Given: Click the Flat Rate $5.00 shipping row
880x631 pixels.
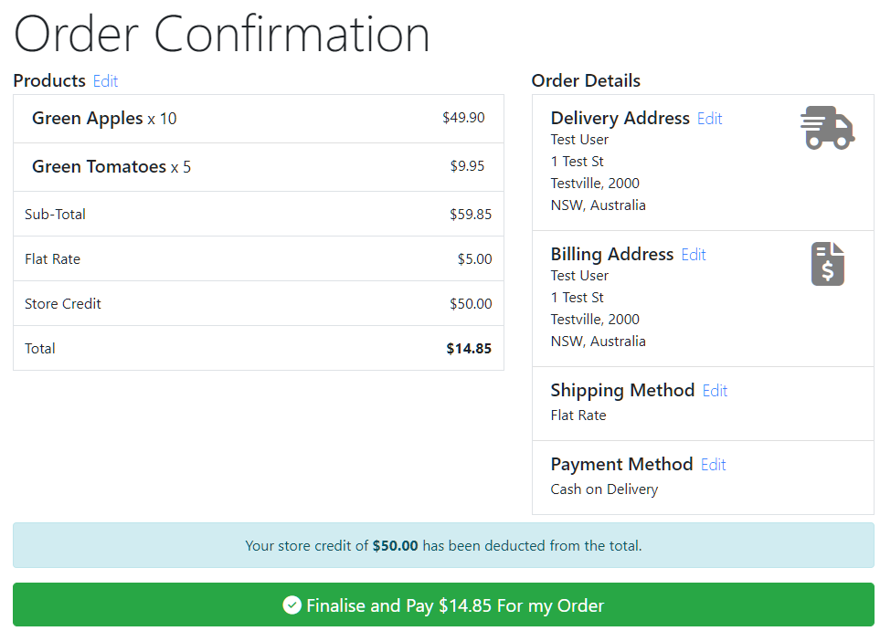Looking at the screenshot, I should pos(259,258).
